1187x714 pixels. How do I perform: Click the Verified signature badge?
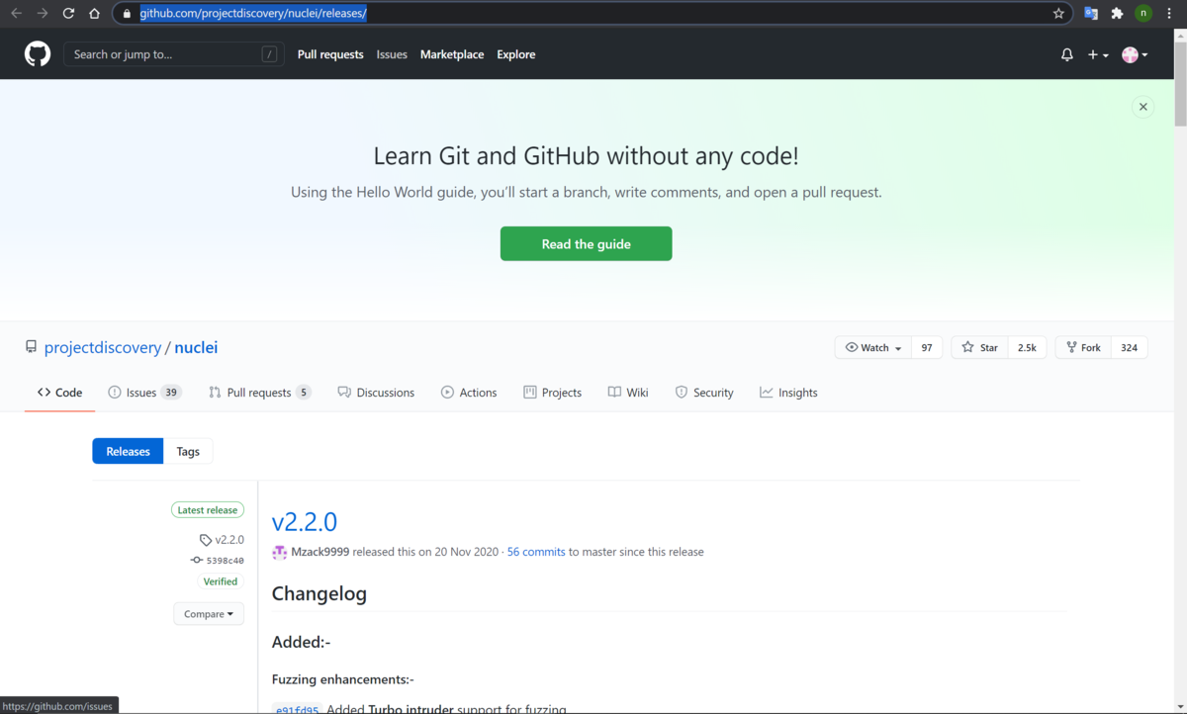click(221, 581)
